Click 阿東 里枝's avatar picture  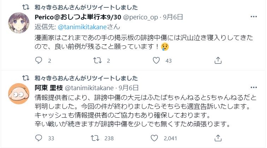18,93
